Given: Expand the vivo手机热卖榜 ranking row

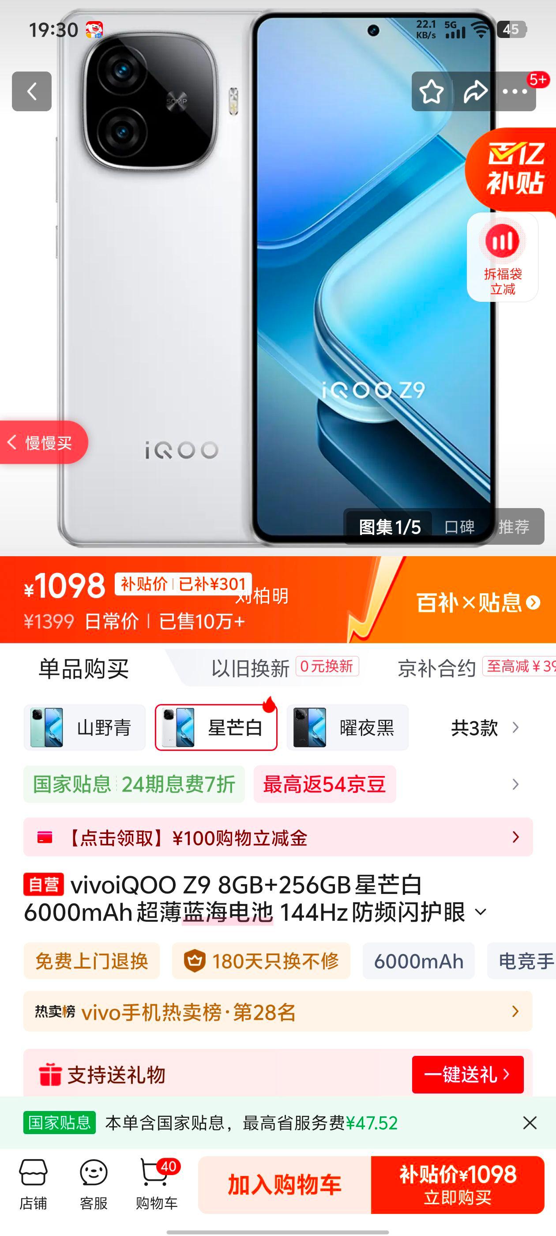Looking at the screenshot, I should pyautogui.click(x=278, y=1011).
